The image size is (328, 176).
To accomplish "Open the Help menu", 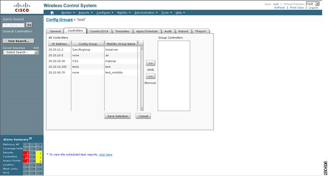I will pyautogui.click(x=180, y=13).
